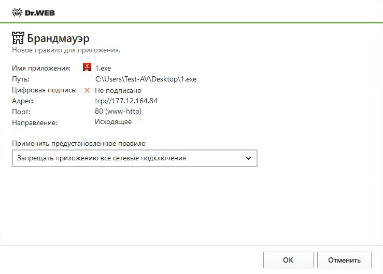383x274 pixels.
Task: Click the Порт label
Action: pyautogui.click(x=21, y=112)
